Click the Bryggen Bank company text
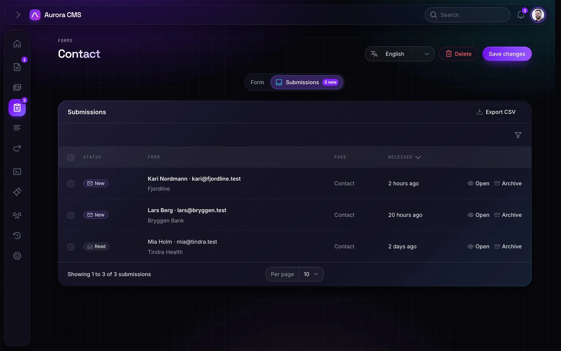The width and height of the screenshot is (561, 351). coord(166,221)
